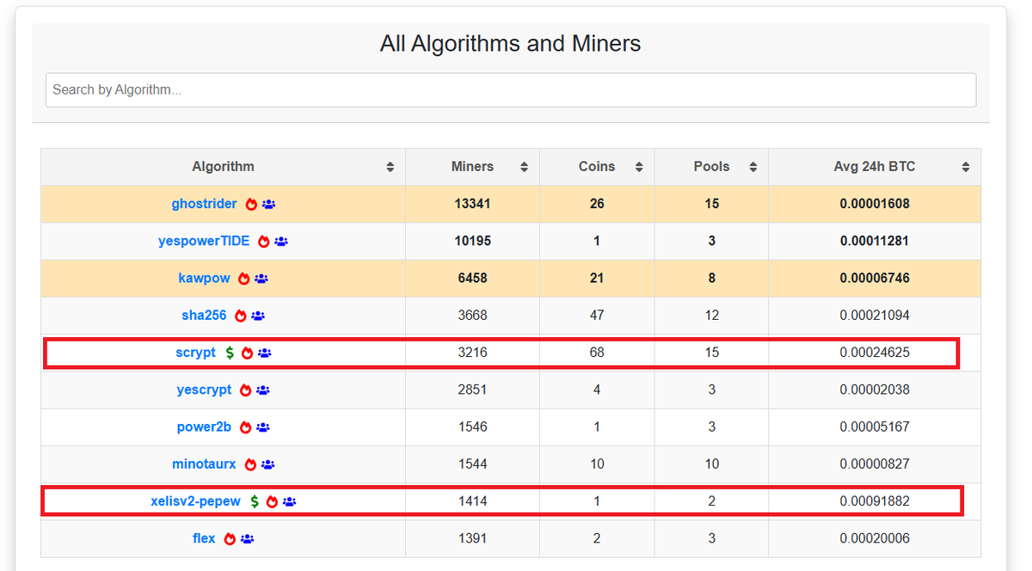The height and width of the screenshot is (571, 1032).
Task: Open the yescrypt algorithm link
Action: coord(204,390)
